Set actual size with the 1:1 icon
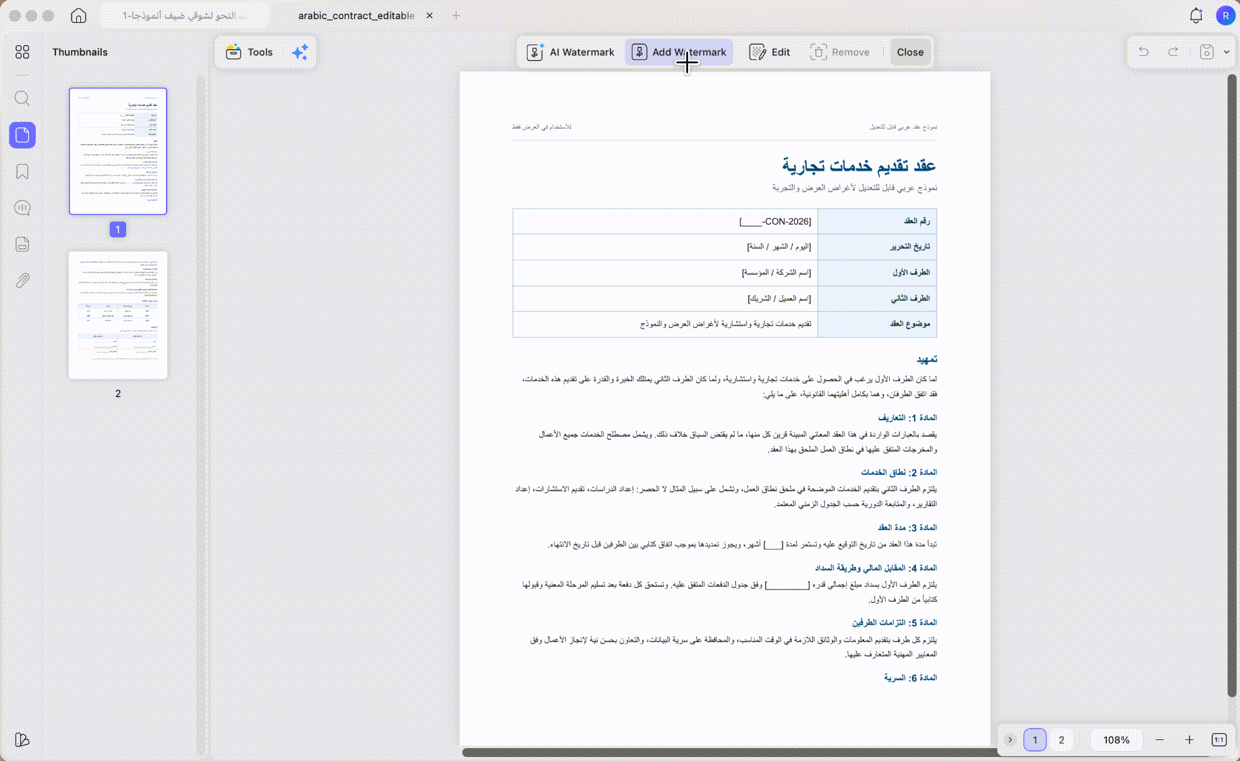Screen dimensions: 1240x761 coord(1219,740)
